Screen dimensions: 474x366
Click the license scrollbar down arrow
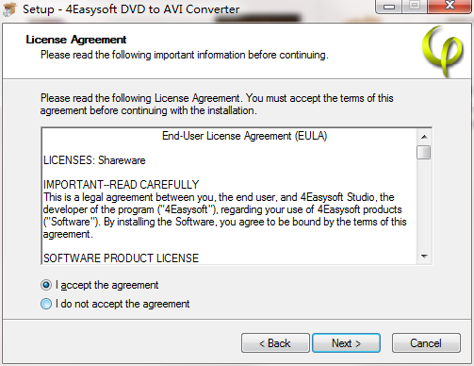[x=424, y=257]
